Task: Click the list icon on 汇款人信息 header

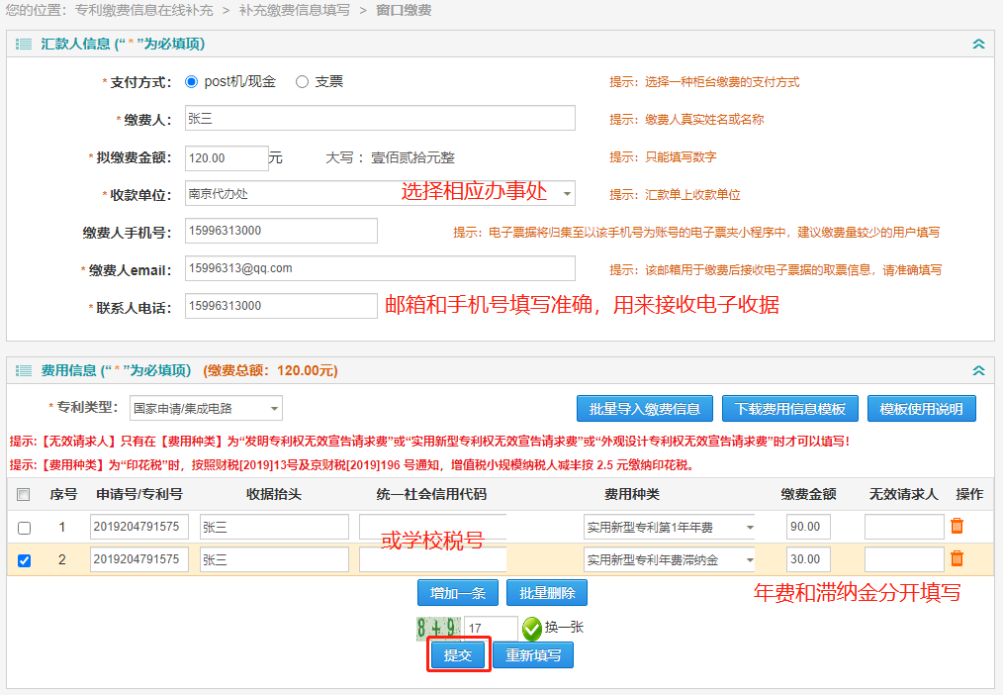Action: point(24,43)
